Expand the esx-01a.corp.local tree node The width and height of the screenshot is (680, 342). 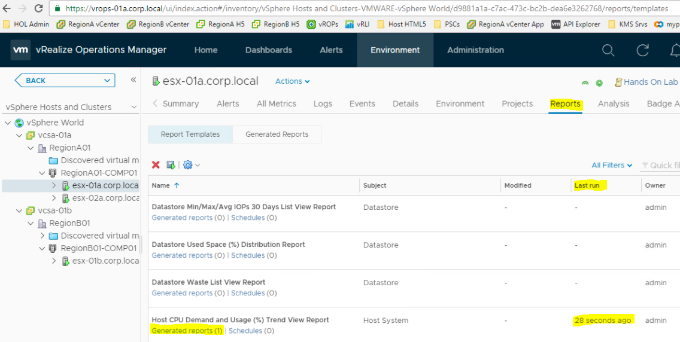54,186
